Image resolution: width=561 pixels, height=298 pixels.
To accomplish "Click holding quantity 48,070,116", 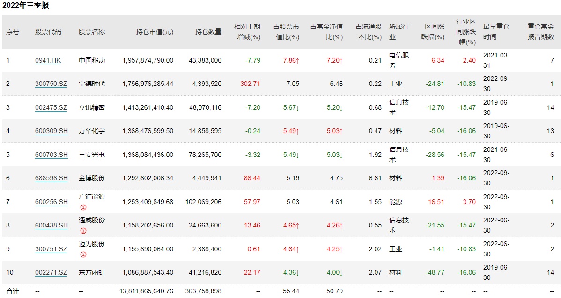I will (206, 107).
